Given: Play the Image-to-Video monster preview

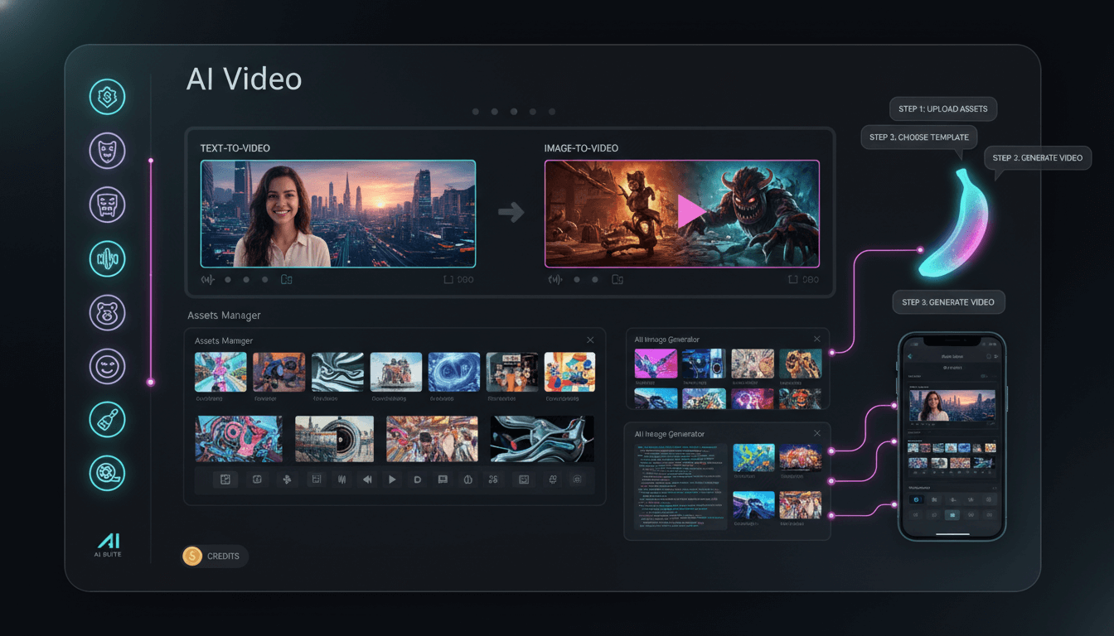Looking at the screenshot, I should coord(690,214).
